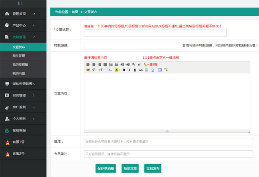Click the 保存草稿箱 button
The width and height of the screenshot is (259, 177).
[106, 169]
